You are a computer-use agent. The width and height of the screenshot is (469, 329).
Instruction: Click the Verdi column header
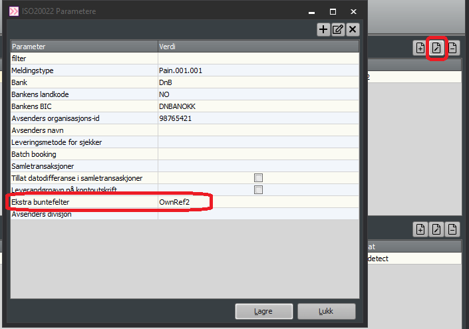(x=258, y=47)
